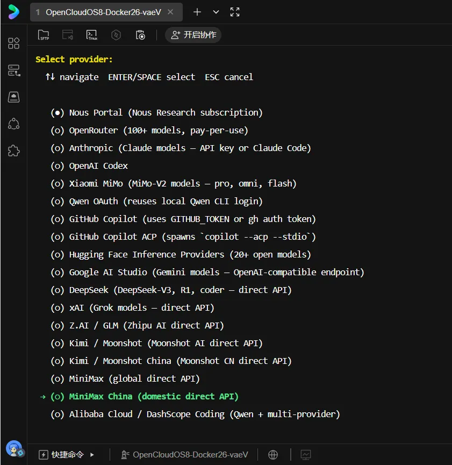The height and width of the screenshot is (465, 452).
Task: Add a new session tab with plus
Action: click(197, 12)
